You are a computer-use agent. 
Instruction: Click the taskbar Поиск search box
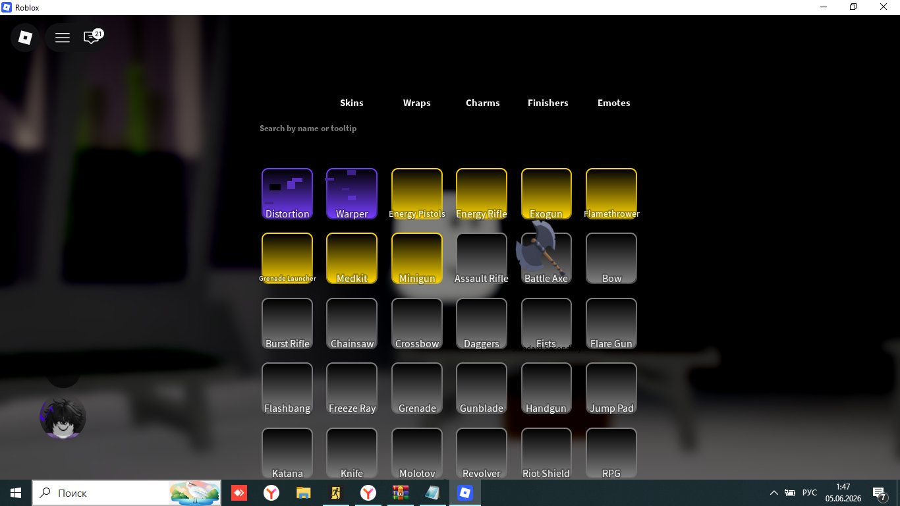coord(127,493)
